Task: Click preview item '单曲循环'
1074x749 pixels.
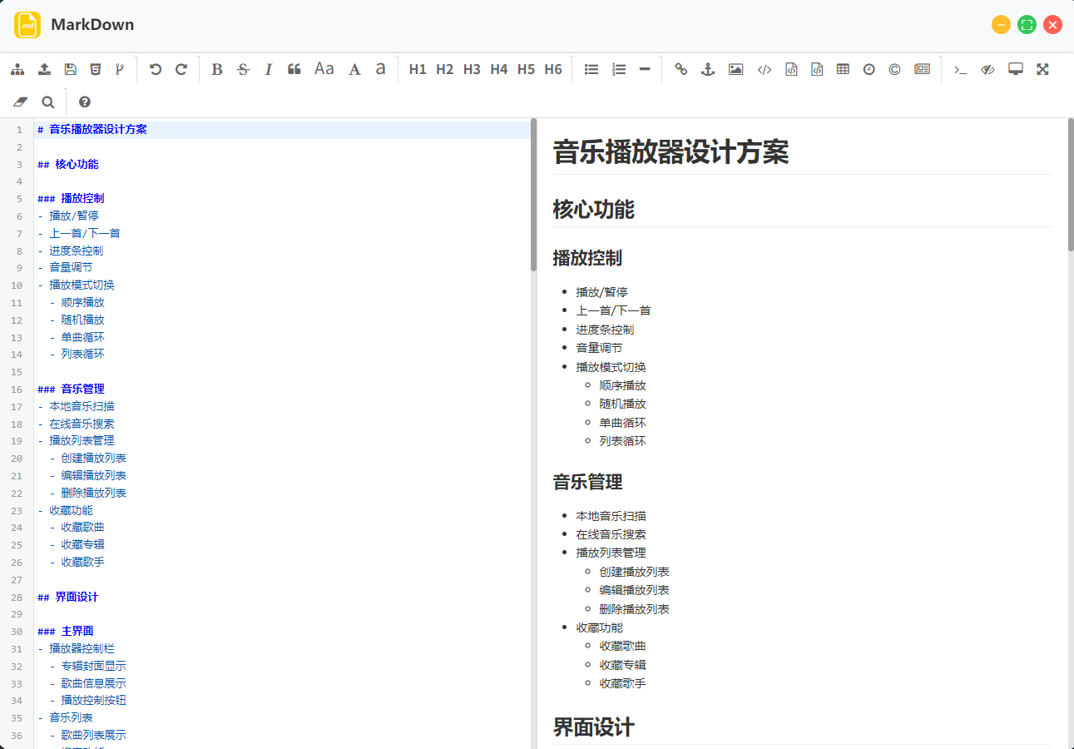Action: 622,423
